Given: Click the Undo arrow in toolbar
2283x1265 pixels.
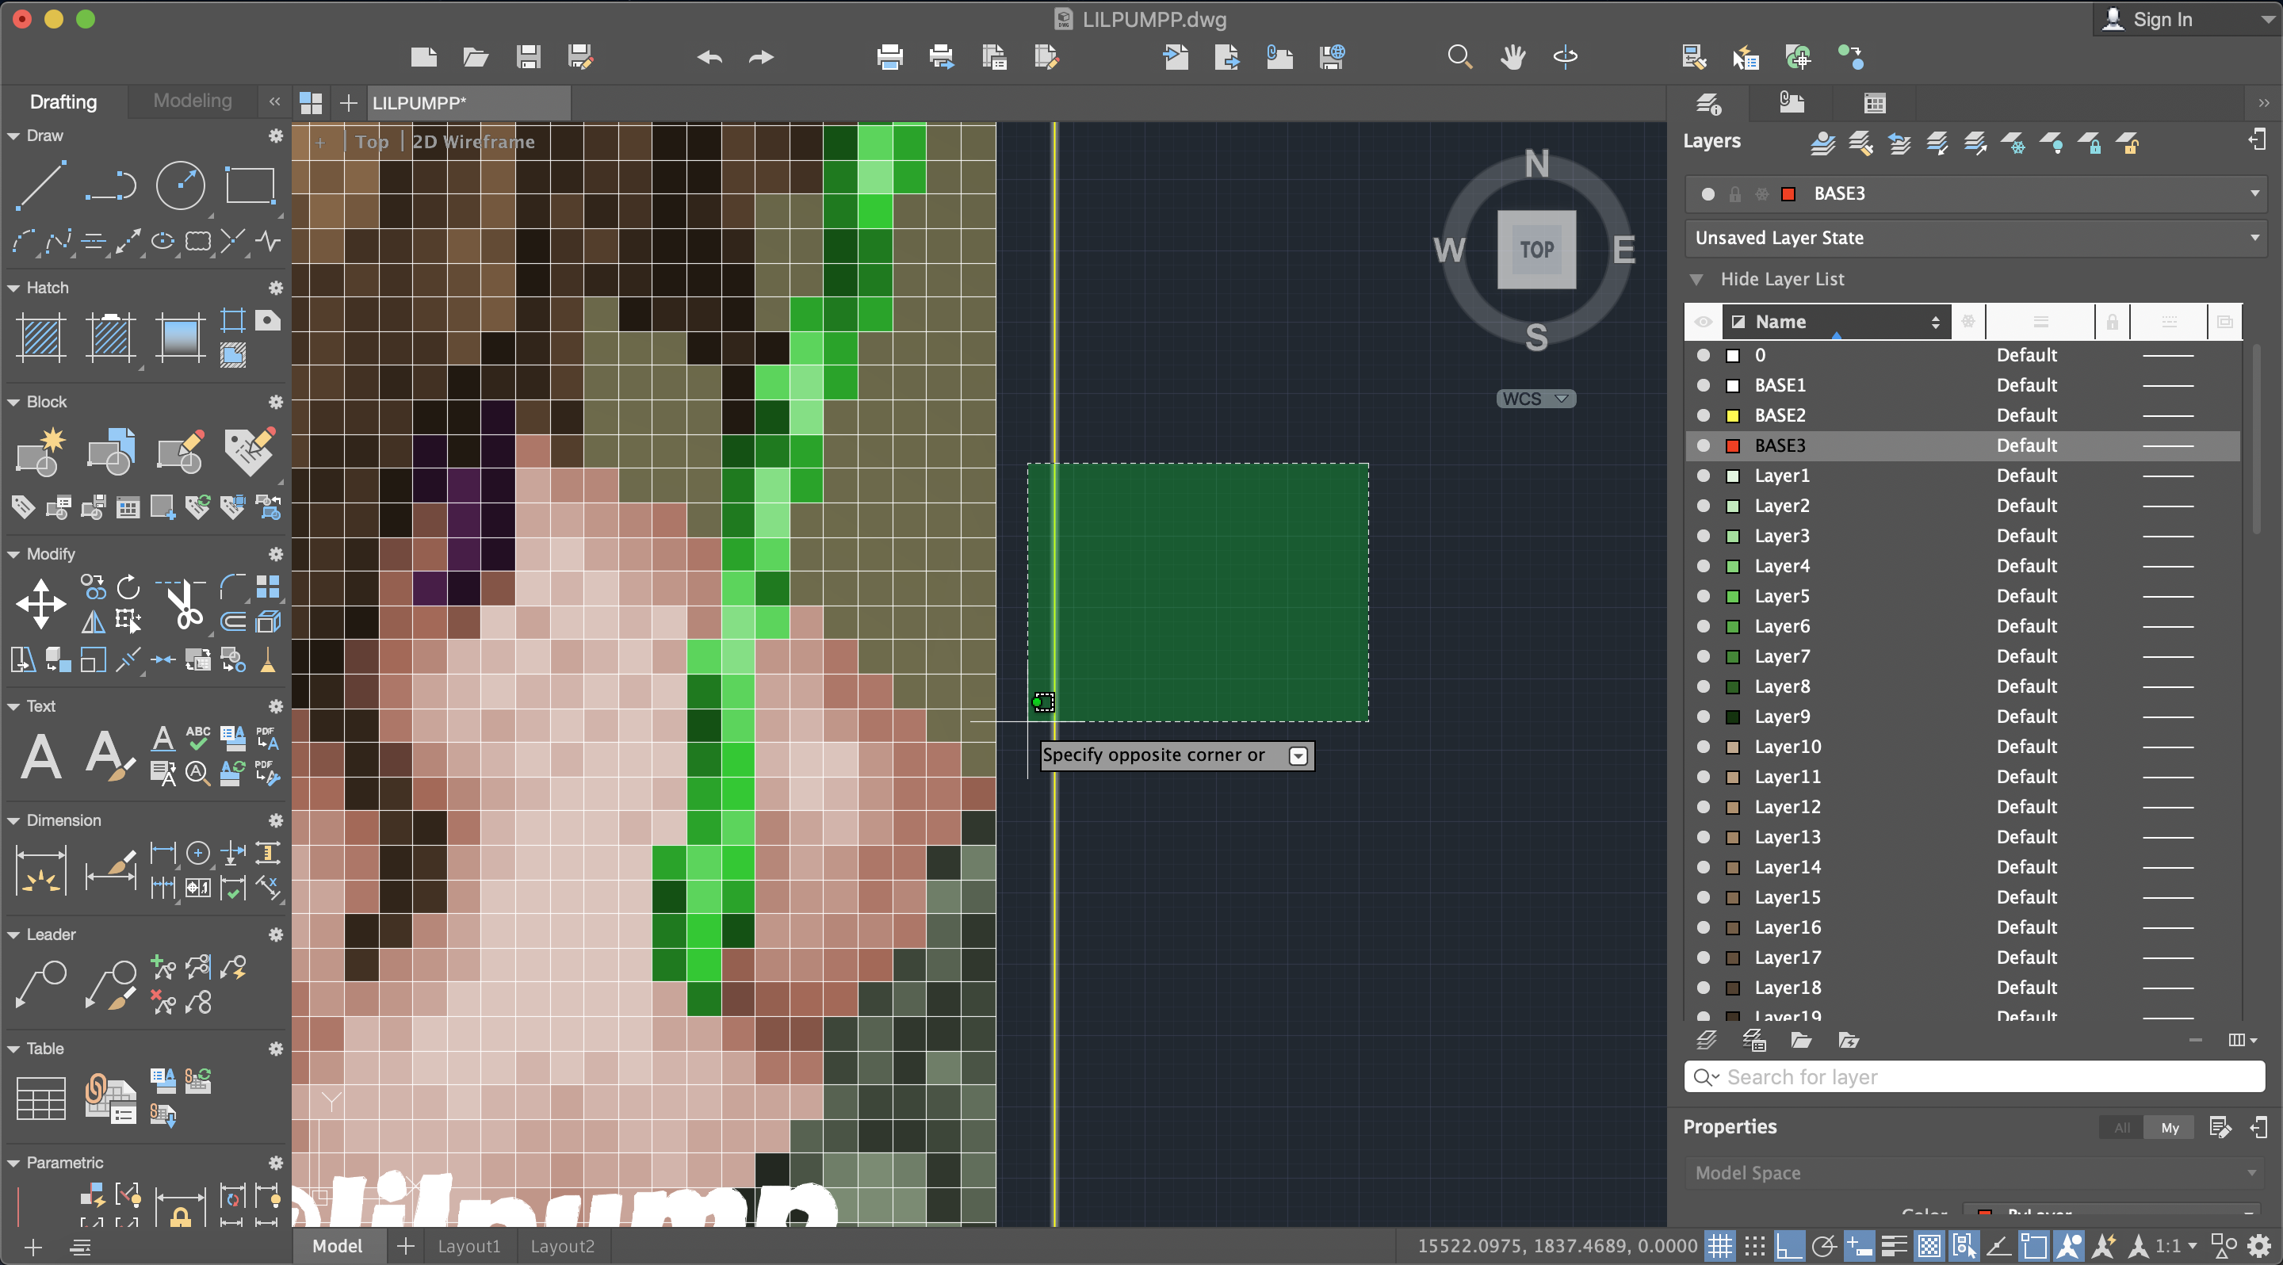Looking at the screenshot, I should pyautogui.click(x=709, y=58).
